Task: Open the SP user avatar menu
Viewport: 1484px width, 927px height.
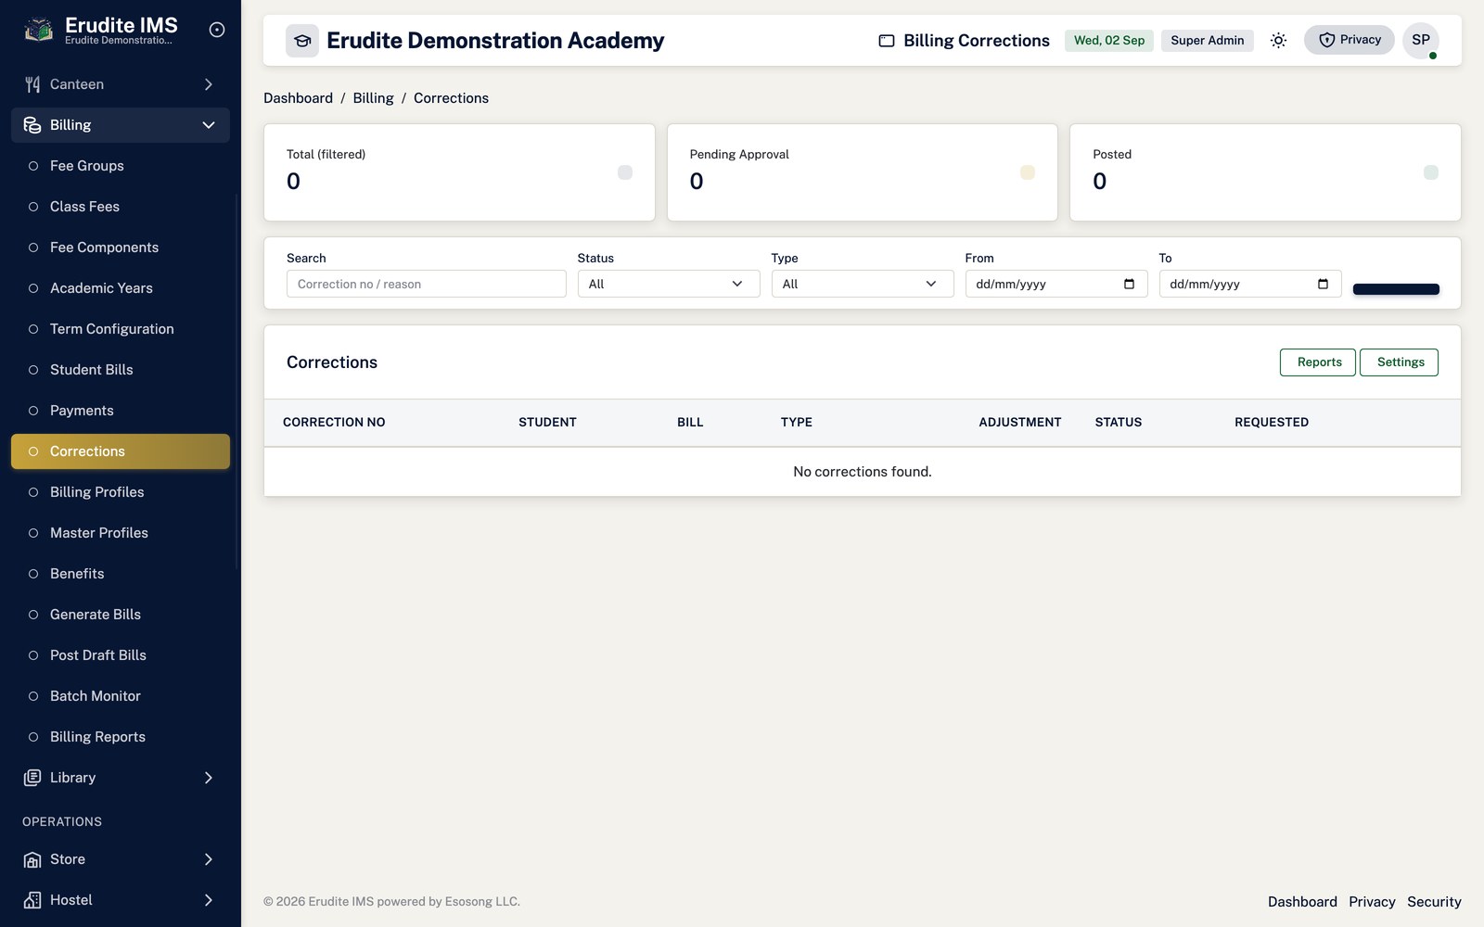Action: point(1421,40)
